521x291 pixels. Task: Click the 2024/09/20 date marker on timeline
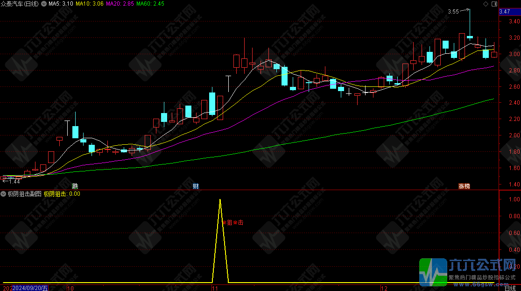(30, 288)
